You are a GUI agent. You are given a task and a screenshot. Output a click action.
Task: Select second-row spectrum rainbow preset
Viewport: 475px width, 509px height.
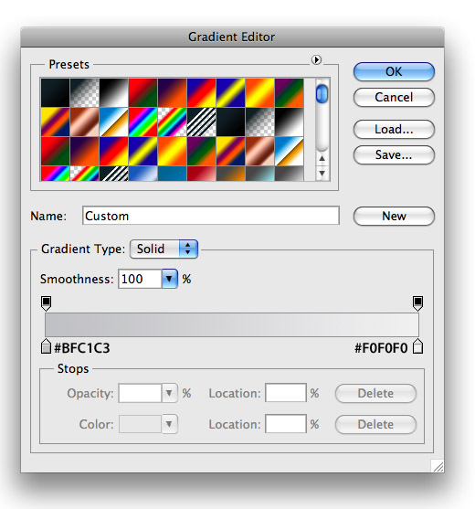tap(142, 122)
